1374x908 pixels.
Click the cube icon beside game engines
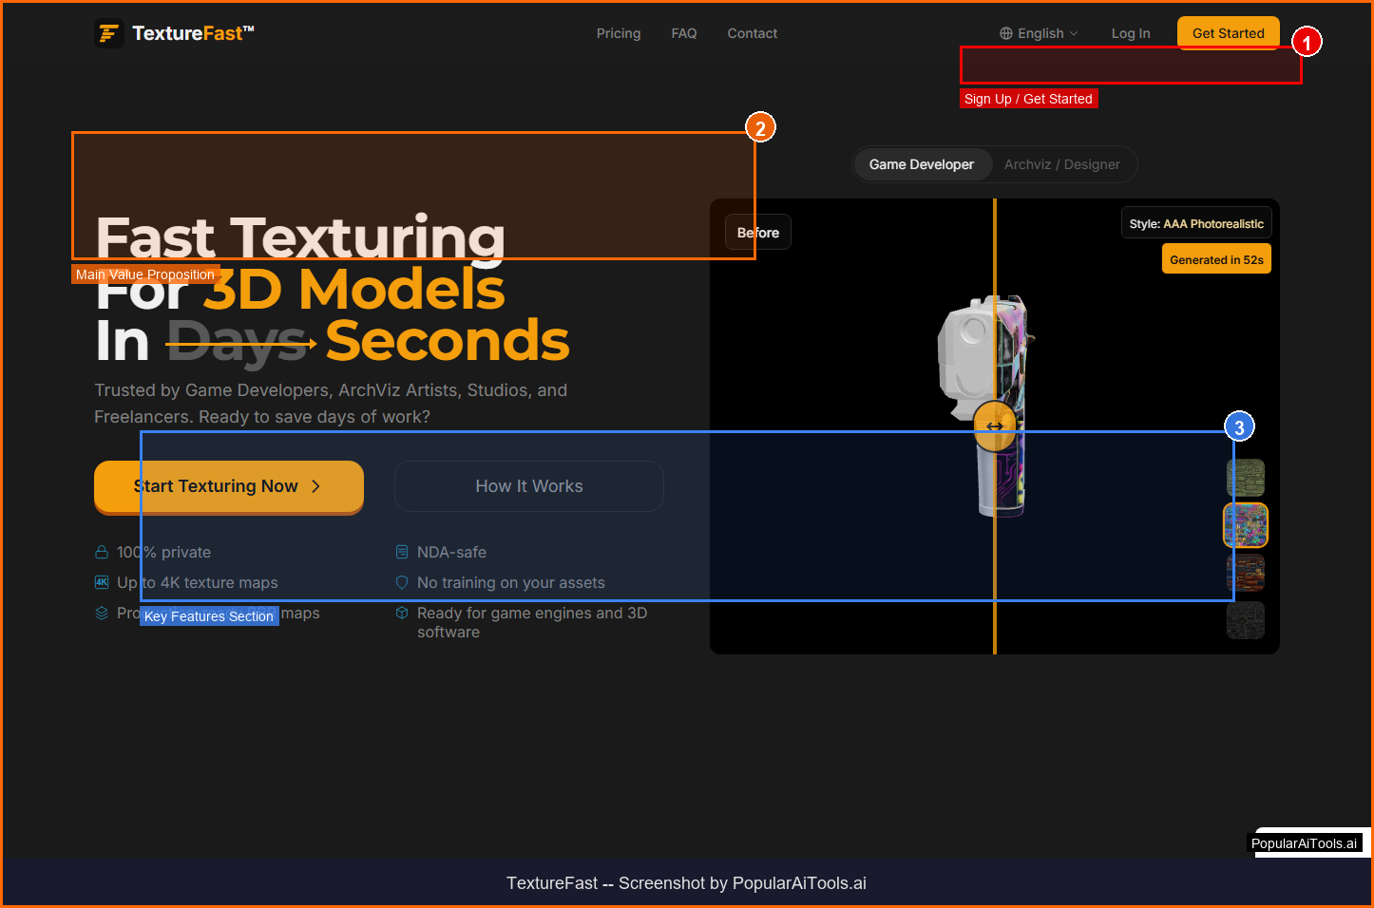click(402, 613)
